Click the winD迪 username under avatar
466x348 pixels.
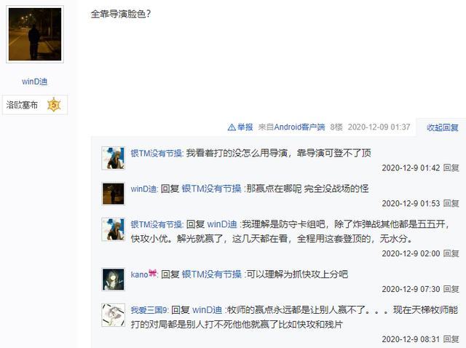(x=34, y=82)
